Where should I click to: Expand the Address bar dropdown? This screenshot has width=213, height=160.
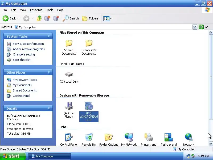coord(195,27)
